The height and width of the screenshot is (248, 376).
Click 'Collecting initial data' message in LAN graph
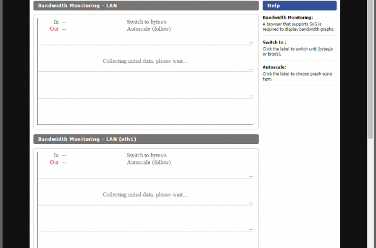145,61
